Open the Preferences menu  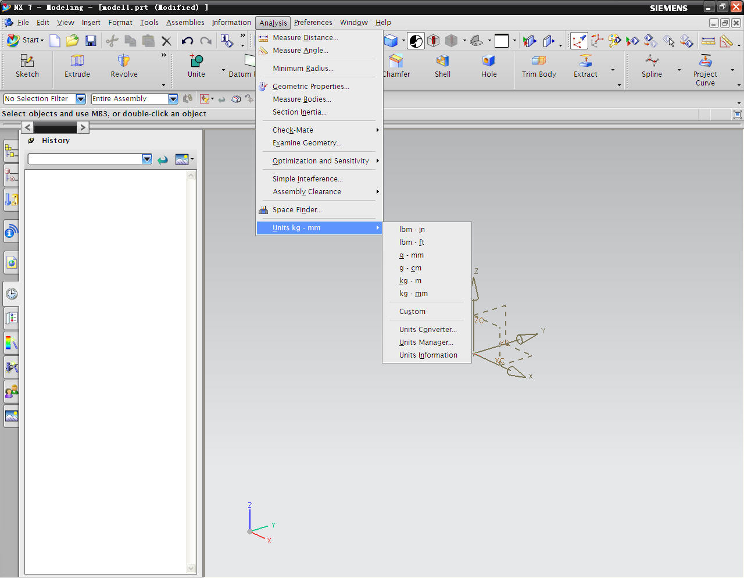pyautogui.click(x=313, y=23)
